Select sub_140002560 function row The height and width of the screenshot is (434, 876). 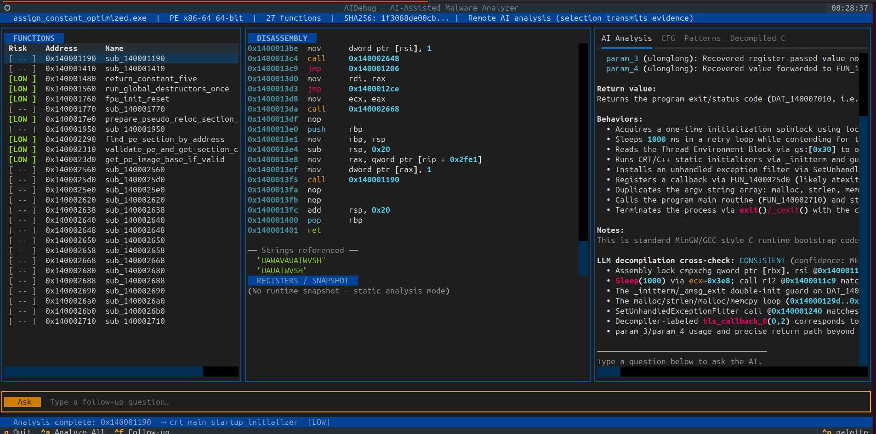coord(121,169)
